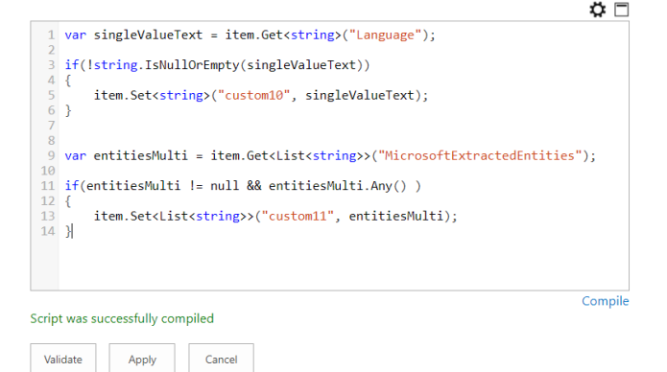Viewport: 667px width, 372px height.
Task: Cancel the script editing
Action: click(x=221, y=359)
